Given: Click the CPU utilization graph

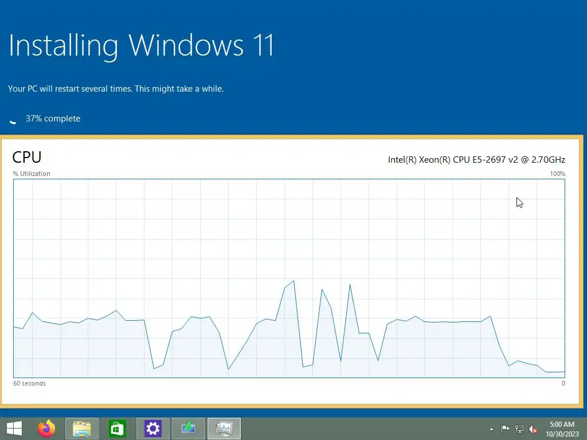Looking at the screenshot, I should (x=289, y=278).
